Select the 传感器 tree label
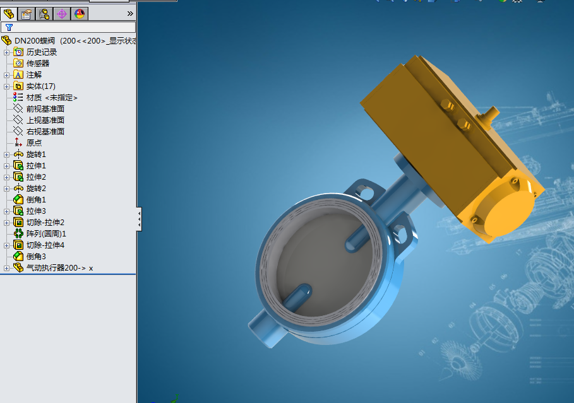This screenshot has height=403, width=574. tap(38, 64)
